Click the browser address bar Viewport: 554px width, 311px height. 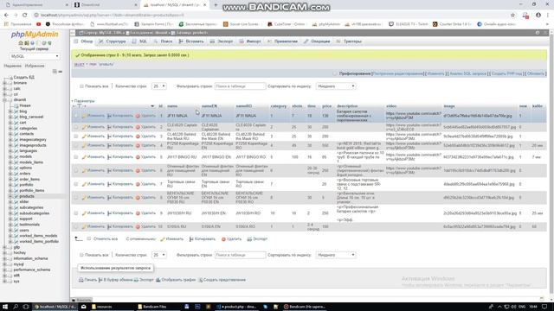point(272,16)
